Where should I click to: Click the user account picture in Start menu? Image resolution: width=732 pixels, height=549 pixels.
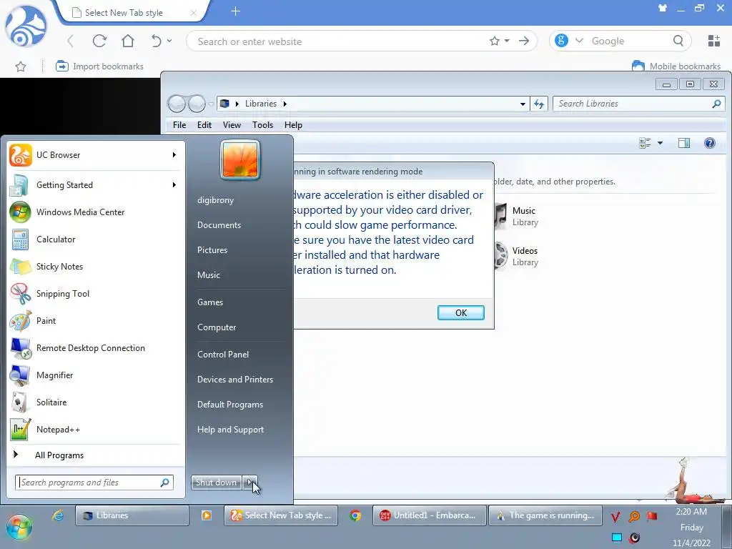240,159
